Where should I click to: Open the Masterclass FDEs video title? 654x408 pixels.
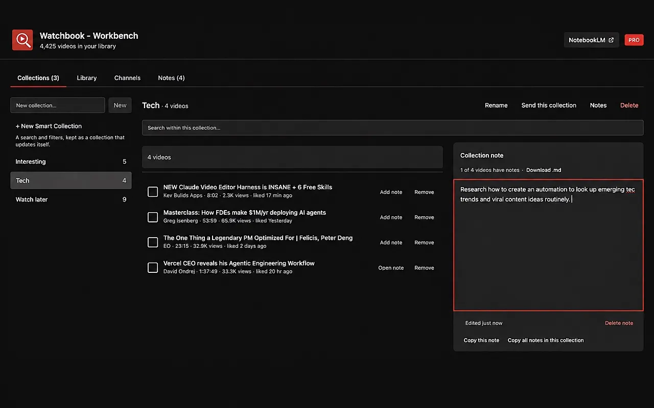[x=245, y=213]
